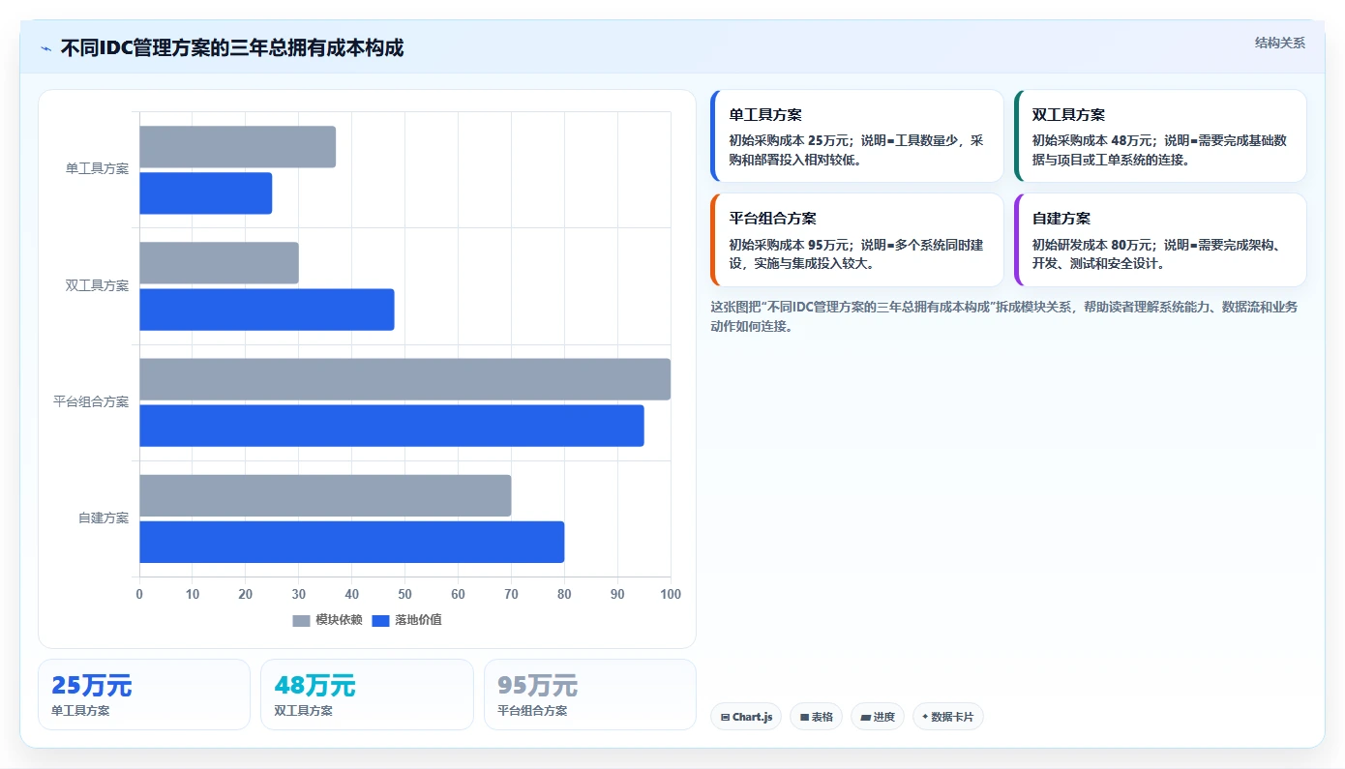
Task: Select the blue bar for 双工具方案
Action: 267,310
